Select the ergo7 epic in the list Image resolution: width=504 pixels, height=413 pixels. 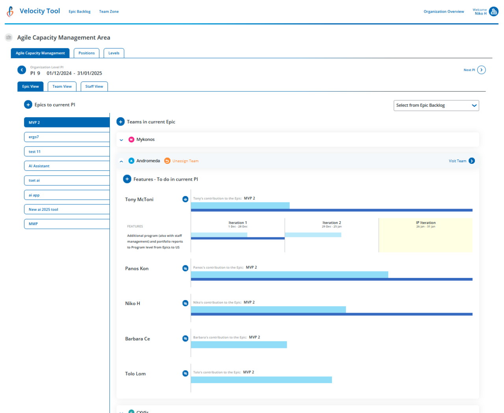tap(67, 137)
